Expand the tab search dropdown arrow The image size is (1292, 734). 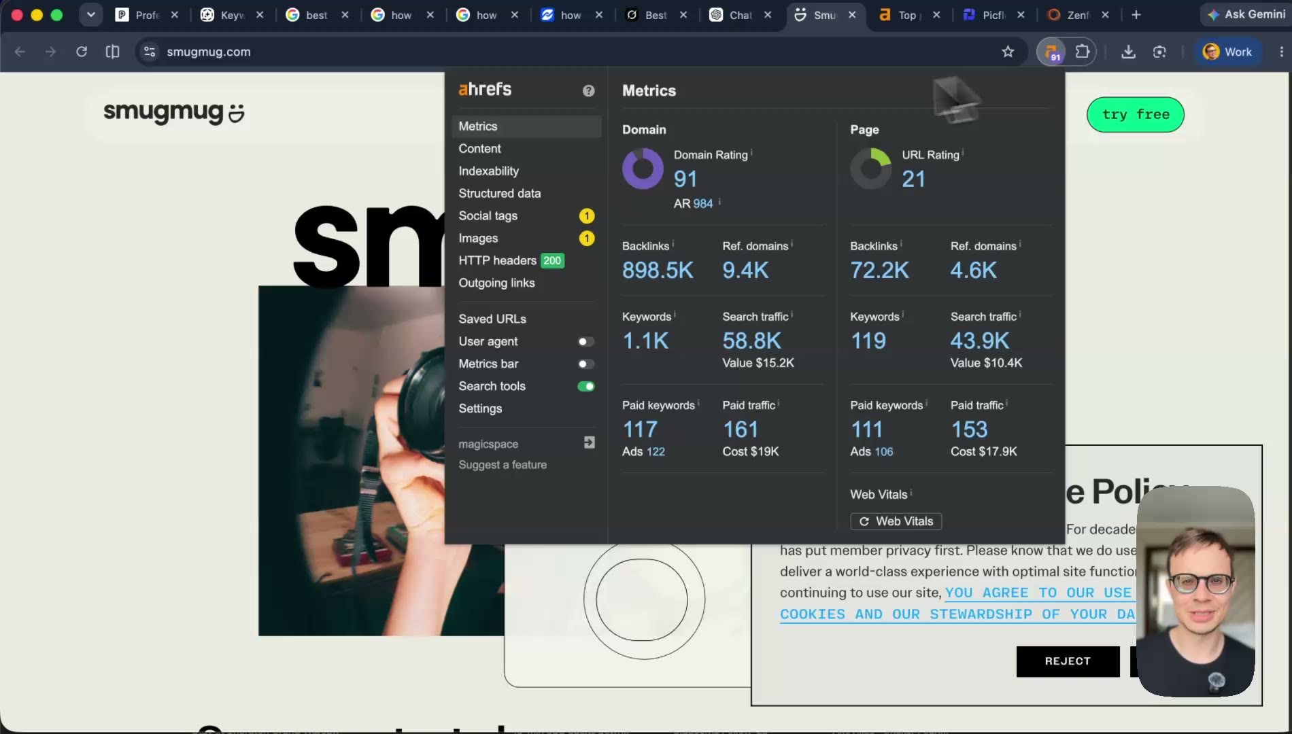90,15
